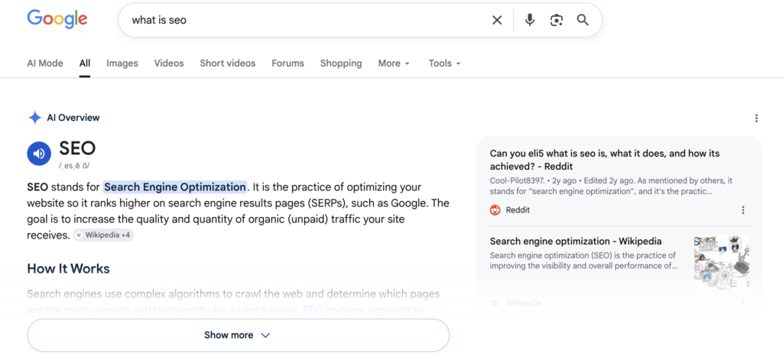
Task: Click the 'SEO' title heading
Action: pos(77,148)
